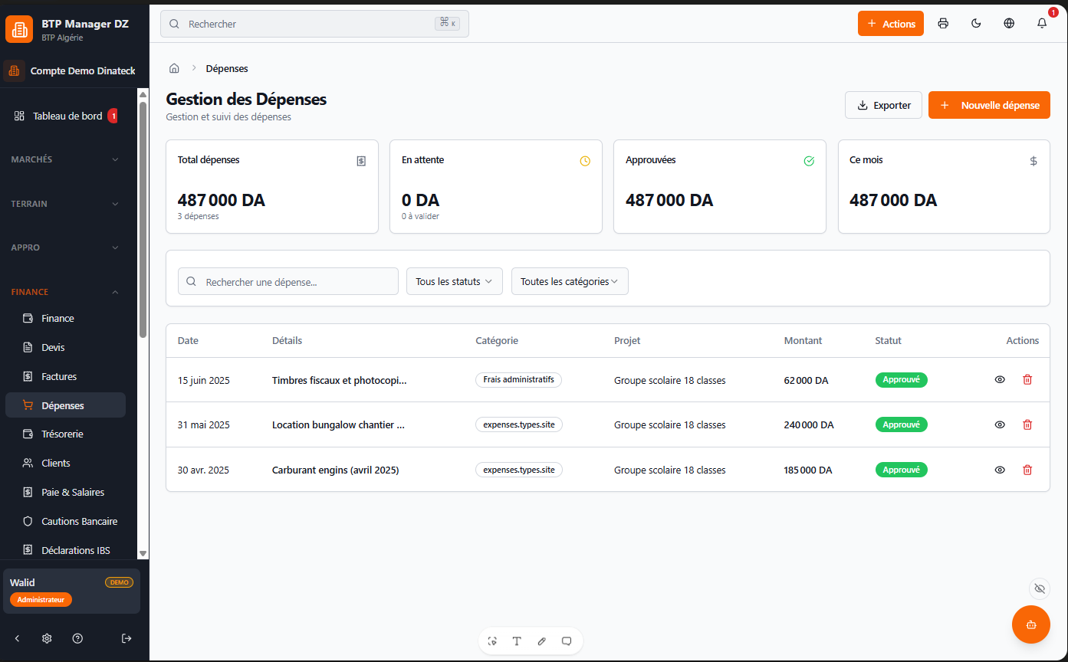The width and height of the screenshot is (1068, 662).
Task: Focus the Rechercher une dépense field
Action: point(288,281)
